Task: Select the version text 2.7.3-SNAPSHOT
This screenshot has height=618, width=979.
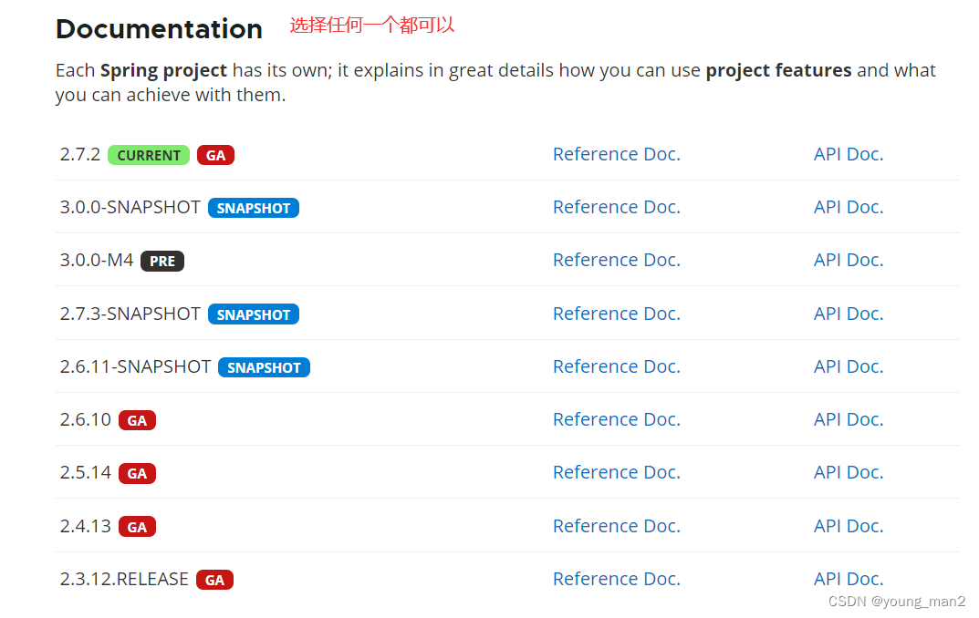Action: (x=130, y=314)
